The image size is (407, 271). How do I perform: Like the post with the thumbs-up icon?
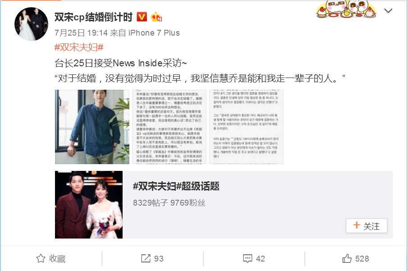347,258
